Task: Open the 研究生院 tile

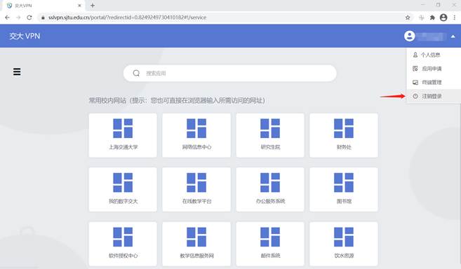Action: tap(270, 135)
